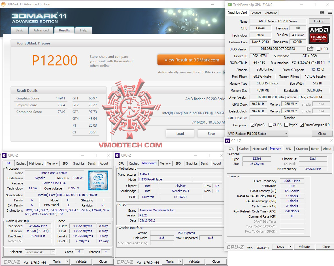Click the 3DMark 11 title bar app icon
The width and height of the screenshot is (334, 266).
point(3,4)
